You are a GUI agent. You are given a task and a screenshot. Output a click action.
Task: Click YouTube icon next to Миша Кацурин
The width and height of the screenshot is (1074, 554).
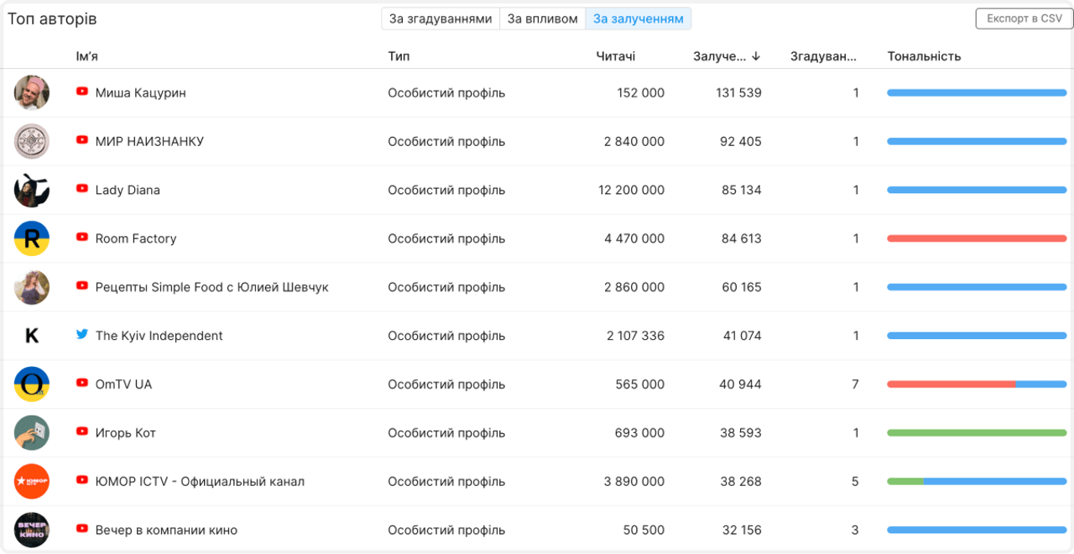coord(82,91)
